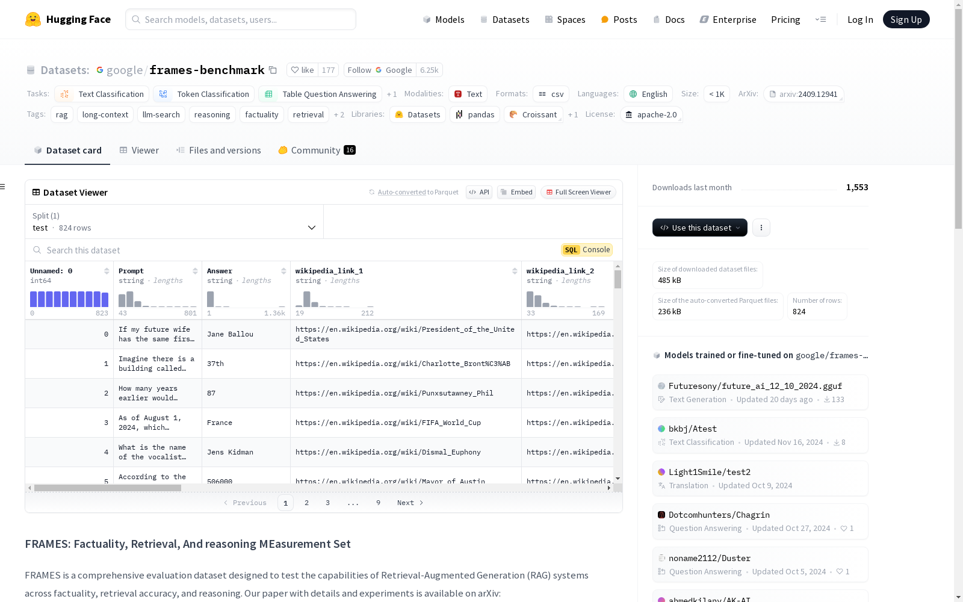Click the Table Question Answering task tag
963x602 pixels.
[320, 94]
